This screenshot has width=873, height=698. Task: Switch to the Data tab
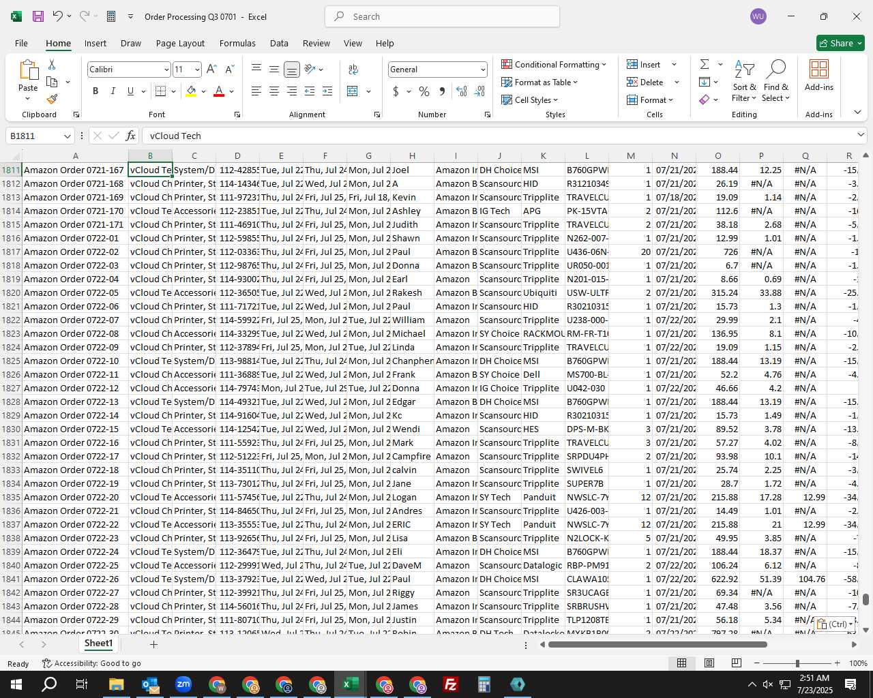pos(279,43)
